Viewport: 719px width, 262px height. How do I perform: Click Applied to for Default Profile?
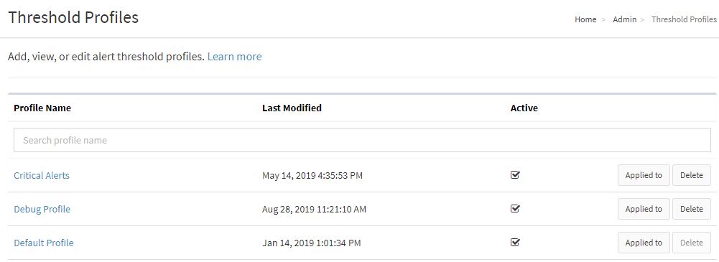click(644, 243)
